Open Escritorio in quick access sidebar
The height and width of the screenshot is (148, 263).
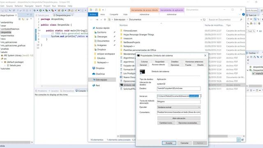102,32
